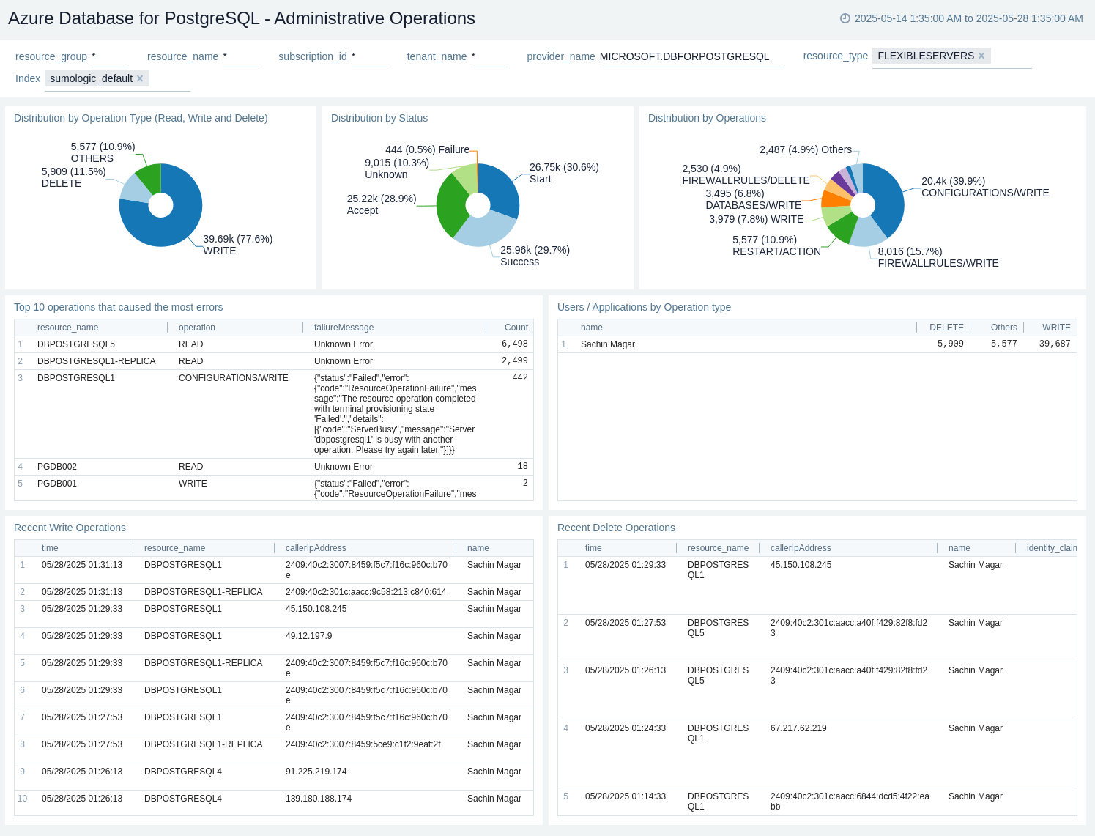Click the Start slice in Status pie
Image resolution: width=1095 pixels, height=836 pixels.
click(502, 187)
